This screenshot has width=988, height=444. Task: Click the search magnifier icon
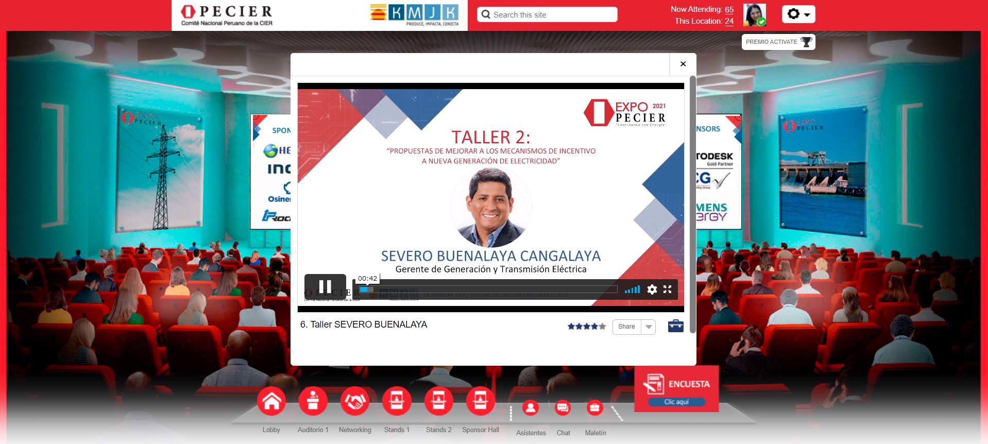coord(486,14)
